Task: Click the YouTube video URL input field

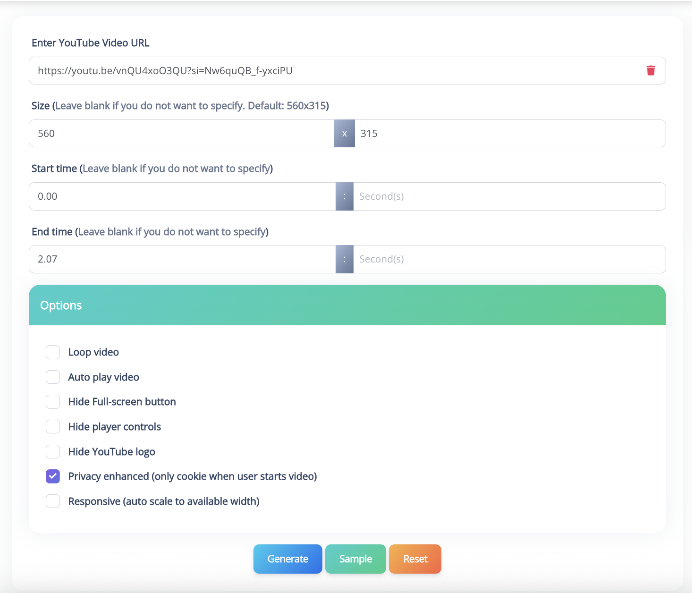Action: [x=330, y=71]
